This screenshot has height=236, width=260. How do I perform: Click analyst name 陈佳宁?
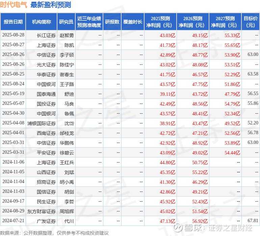tap(67, 65)
